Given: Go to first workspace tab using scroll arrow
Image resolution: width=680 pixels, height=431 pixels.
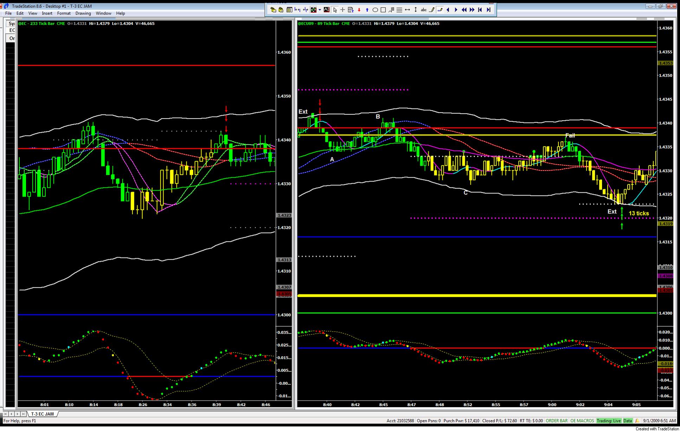Looking at the screenshot, I should pyautogui.click(x=6, y=414).
